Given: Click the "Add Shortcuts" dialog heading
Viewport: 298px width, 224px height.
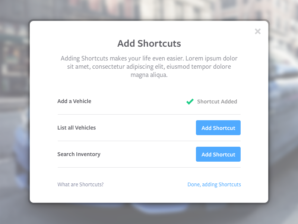Looking at the screenshot, I should click(149, 44).
